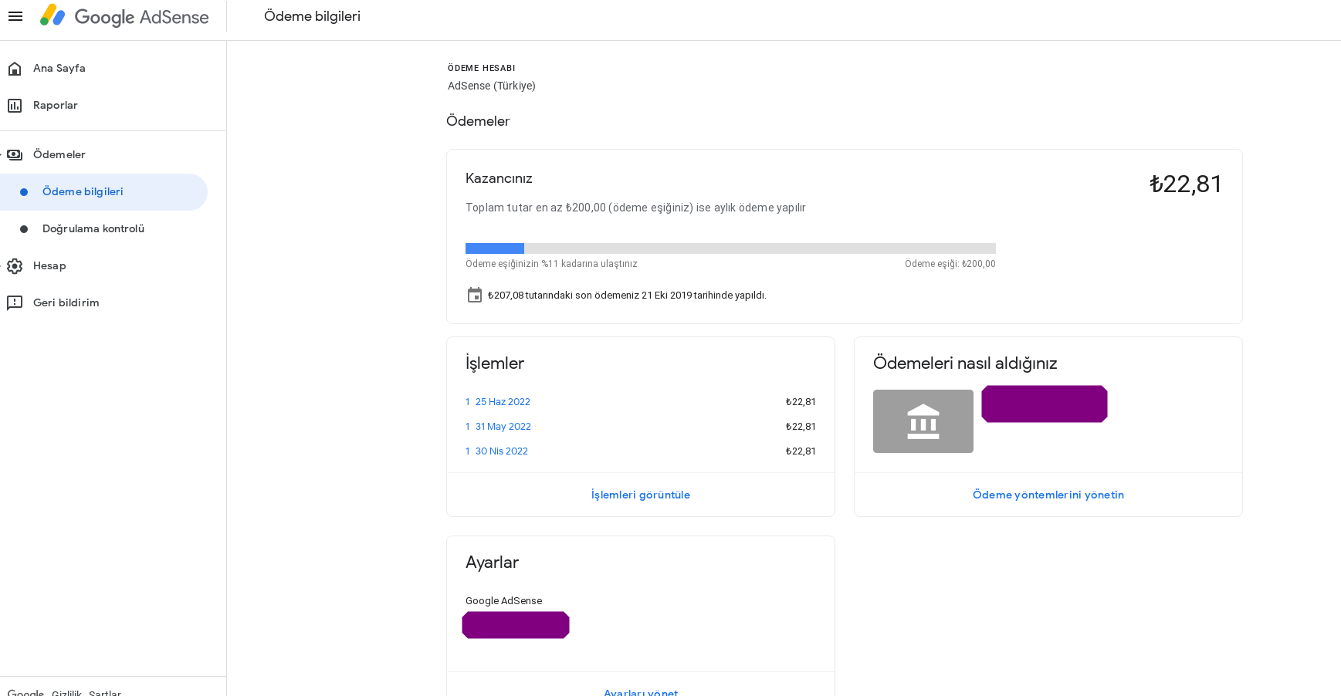
Task: Click the İşlemler card heading
Action: coord(495,363)
